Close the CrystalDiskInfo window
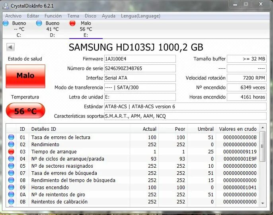 261,4
